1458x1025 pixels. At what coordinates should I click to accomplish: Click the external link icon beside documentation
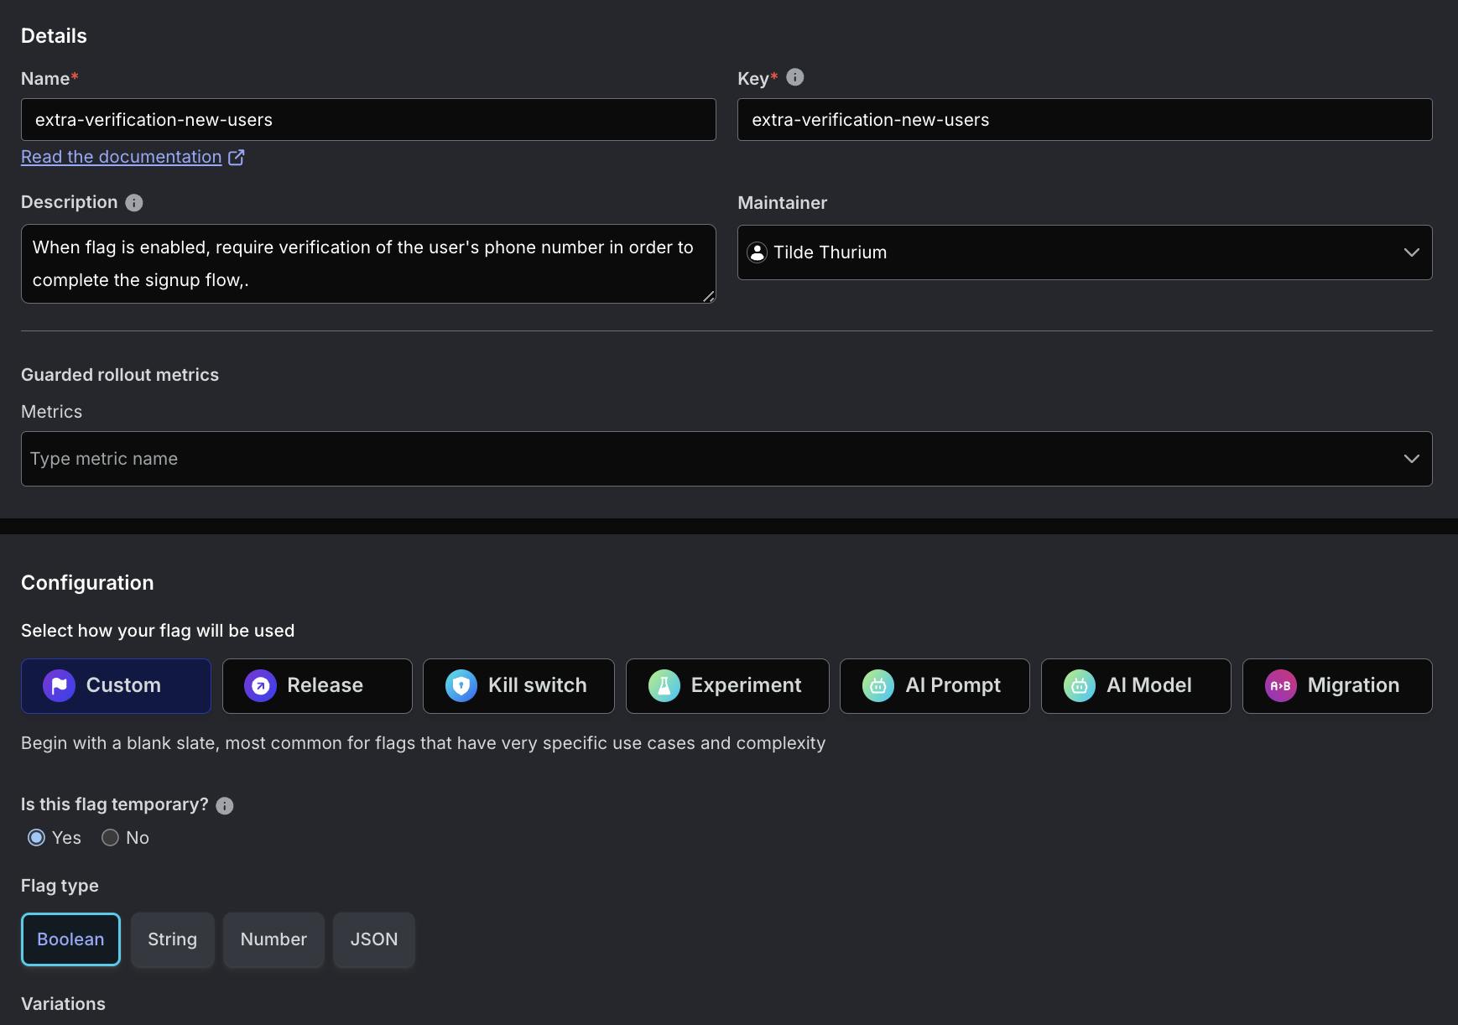pyautogui.click(x=237, y=157)
